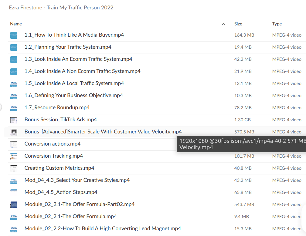This screenshot has width=306, height=236.
Task: Click the 1.4_Look Inside A Non Ecomm thumbnail
Action: click(14, 71)
